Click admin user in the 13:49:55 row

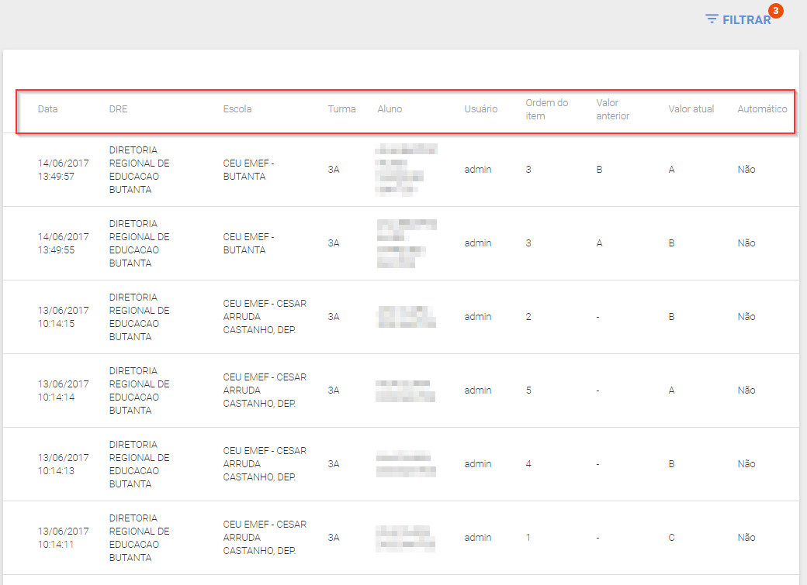(x=478, y=243)
